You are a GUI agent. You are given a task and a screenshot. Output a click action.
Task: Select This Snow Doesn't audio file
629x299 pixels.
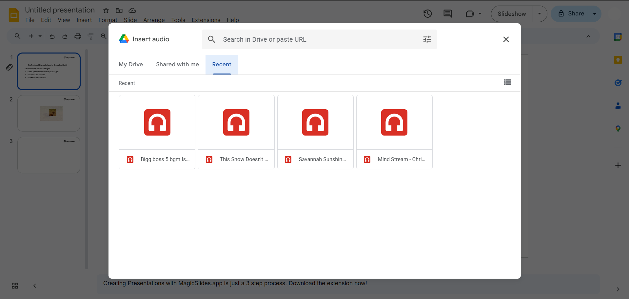pos(236,132)
